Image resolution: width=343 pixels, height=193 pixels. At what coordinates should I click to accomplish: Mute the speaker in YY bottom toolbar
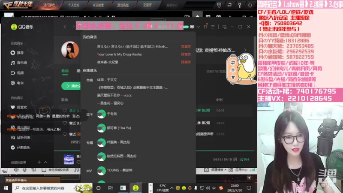click(x=16, y=170)
